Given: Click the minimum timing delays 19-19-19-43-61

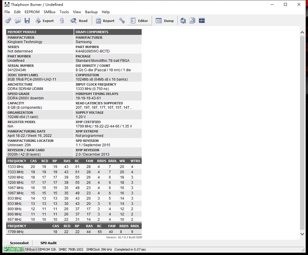Looking at the screenshot, I should pos(88,98).
